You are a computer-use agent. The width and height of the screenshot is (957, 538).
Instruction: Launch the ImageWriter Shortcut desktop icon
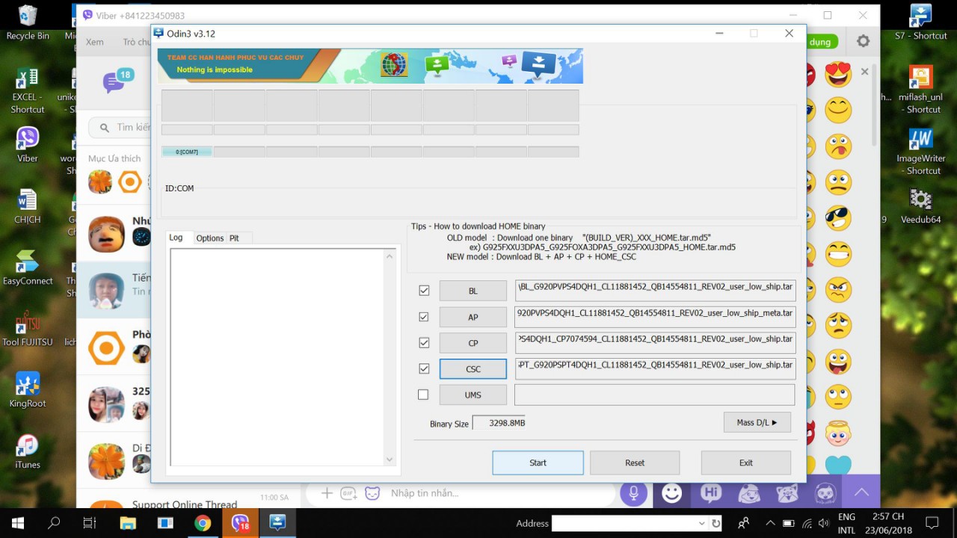coord(920,152)
